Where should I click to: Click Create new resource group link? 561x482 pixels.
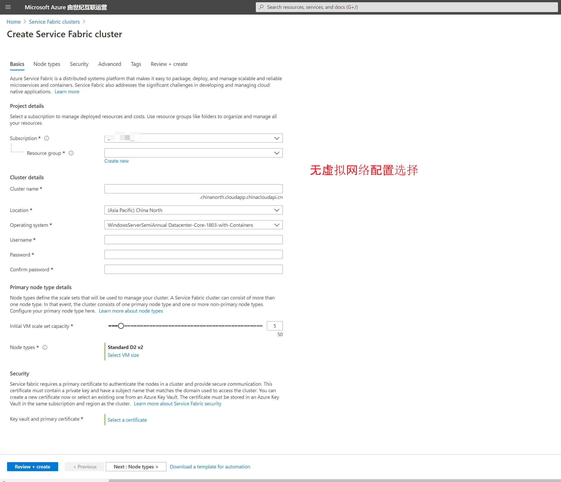(116, 161)
